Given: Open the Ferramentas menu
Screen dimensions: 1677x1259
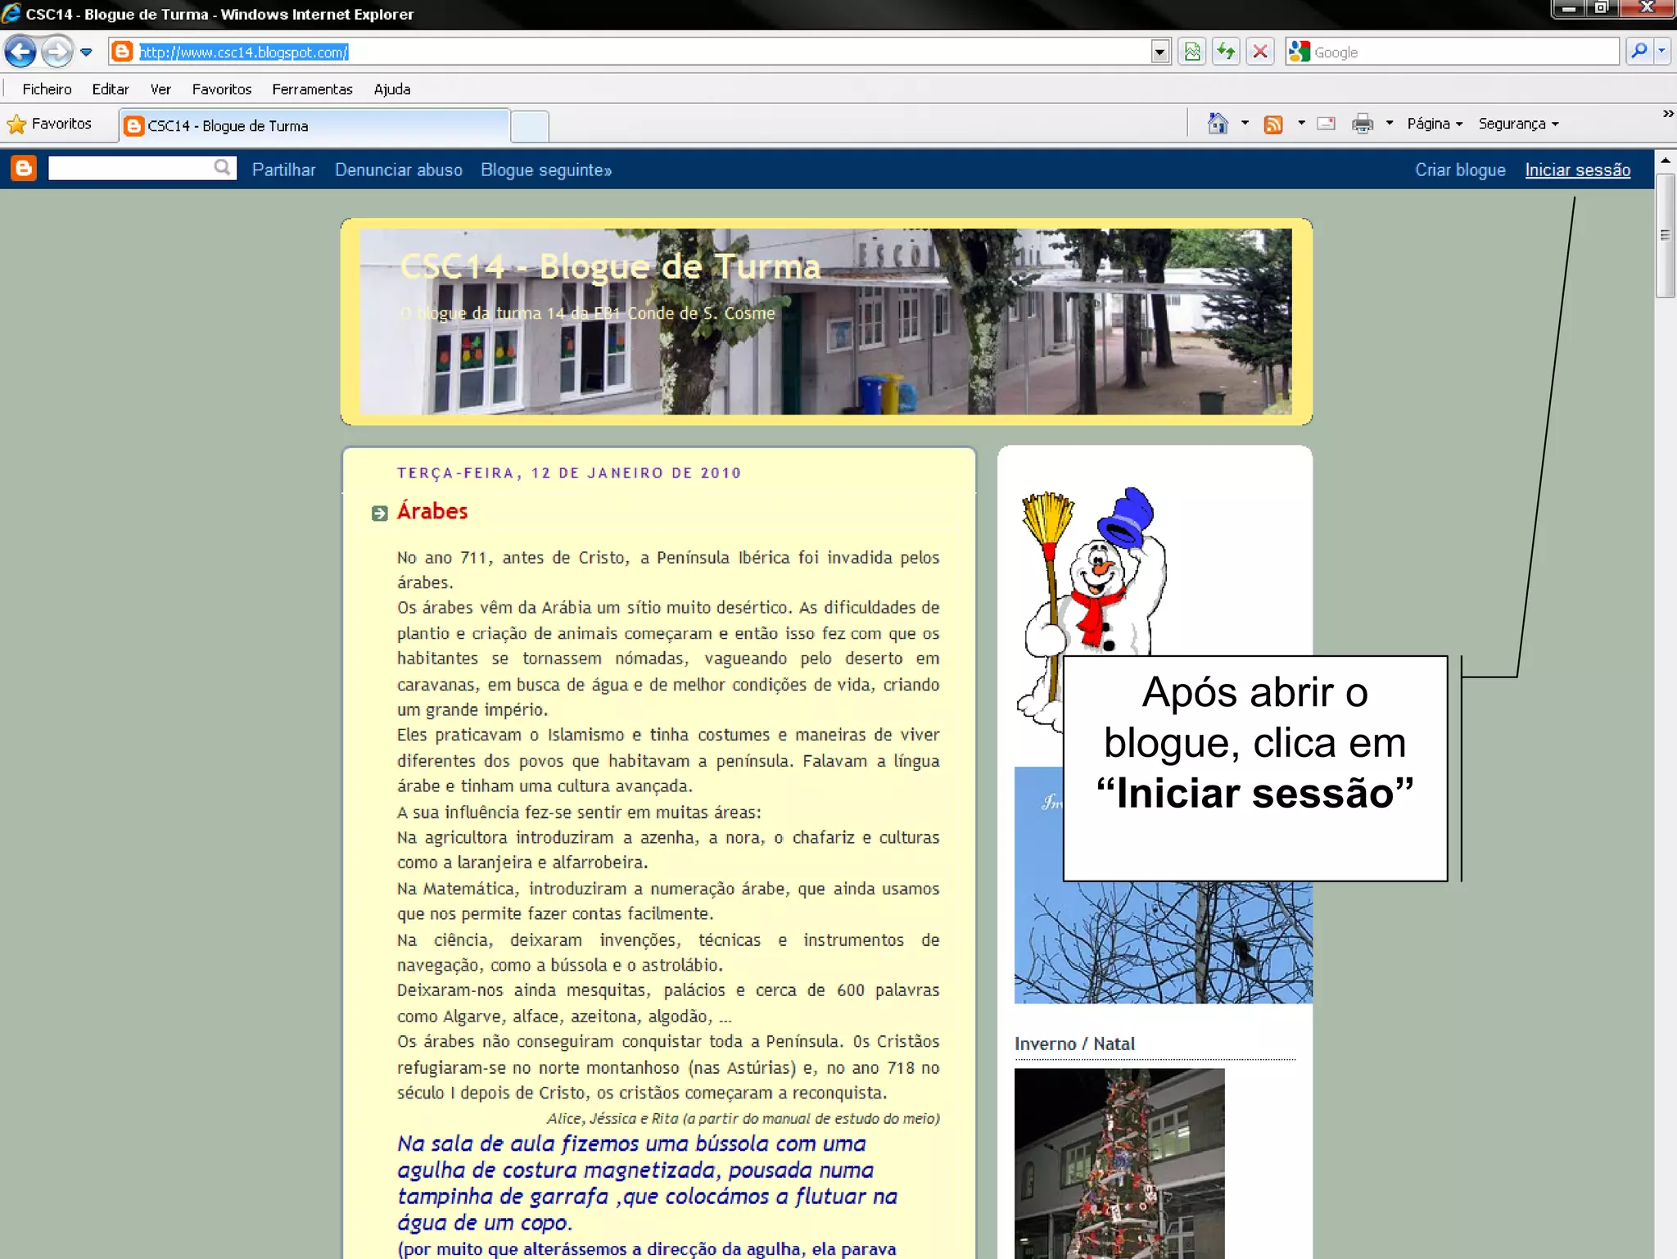Looking at the screenshot, I should pos(312,89).
